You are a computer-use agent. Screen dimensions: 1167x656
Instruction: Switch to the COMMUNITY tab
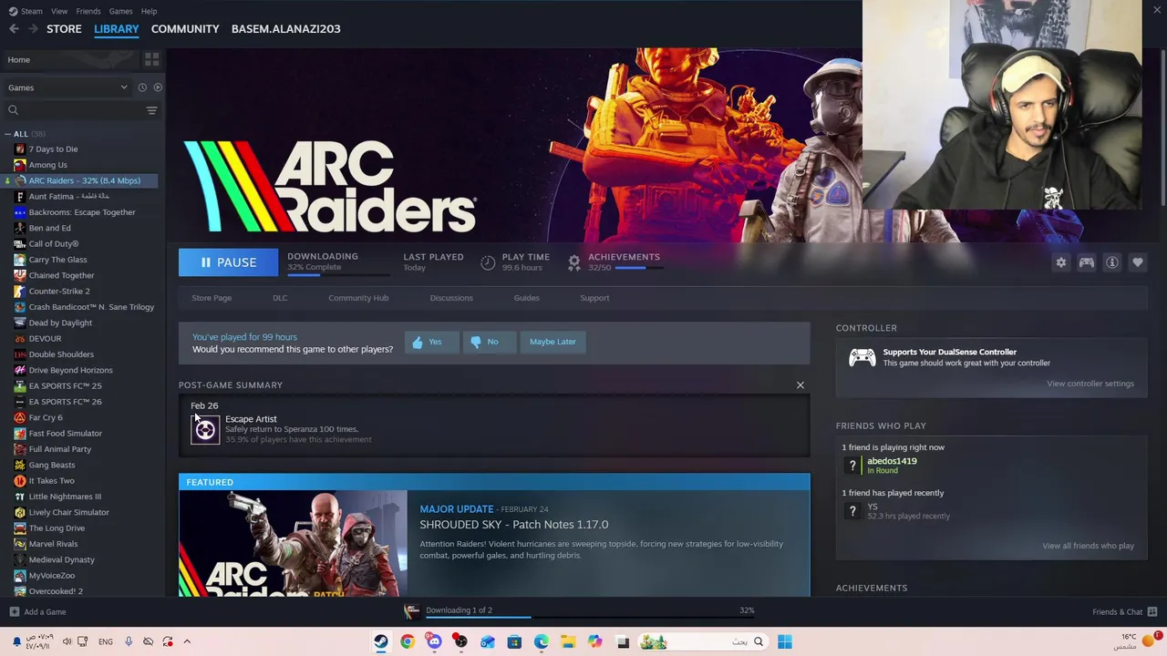tap(185, 29)
